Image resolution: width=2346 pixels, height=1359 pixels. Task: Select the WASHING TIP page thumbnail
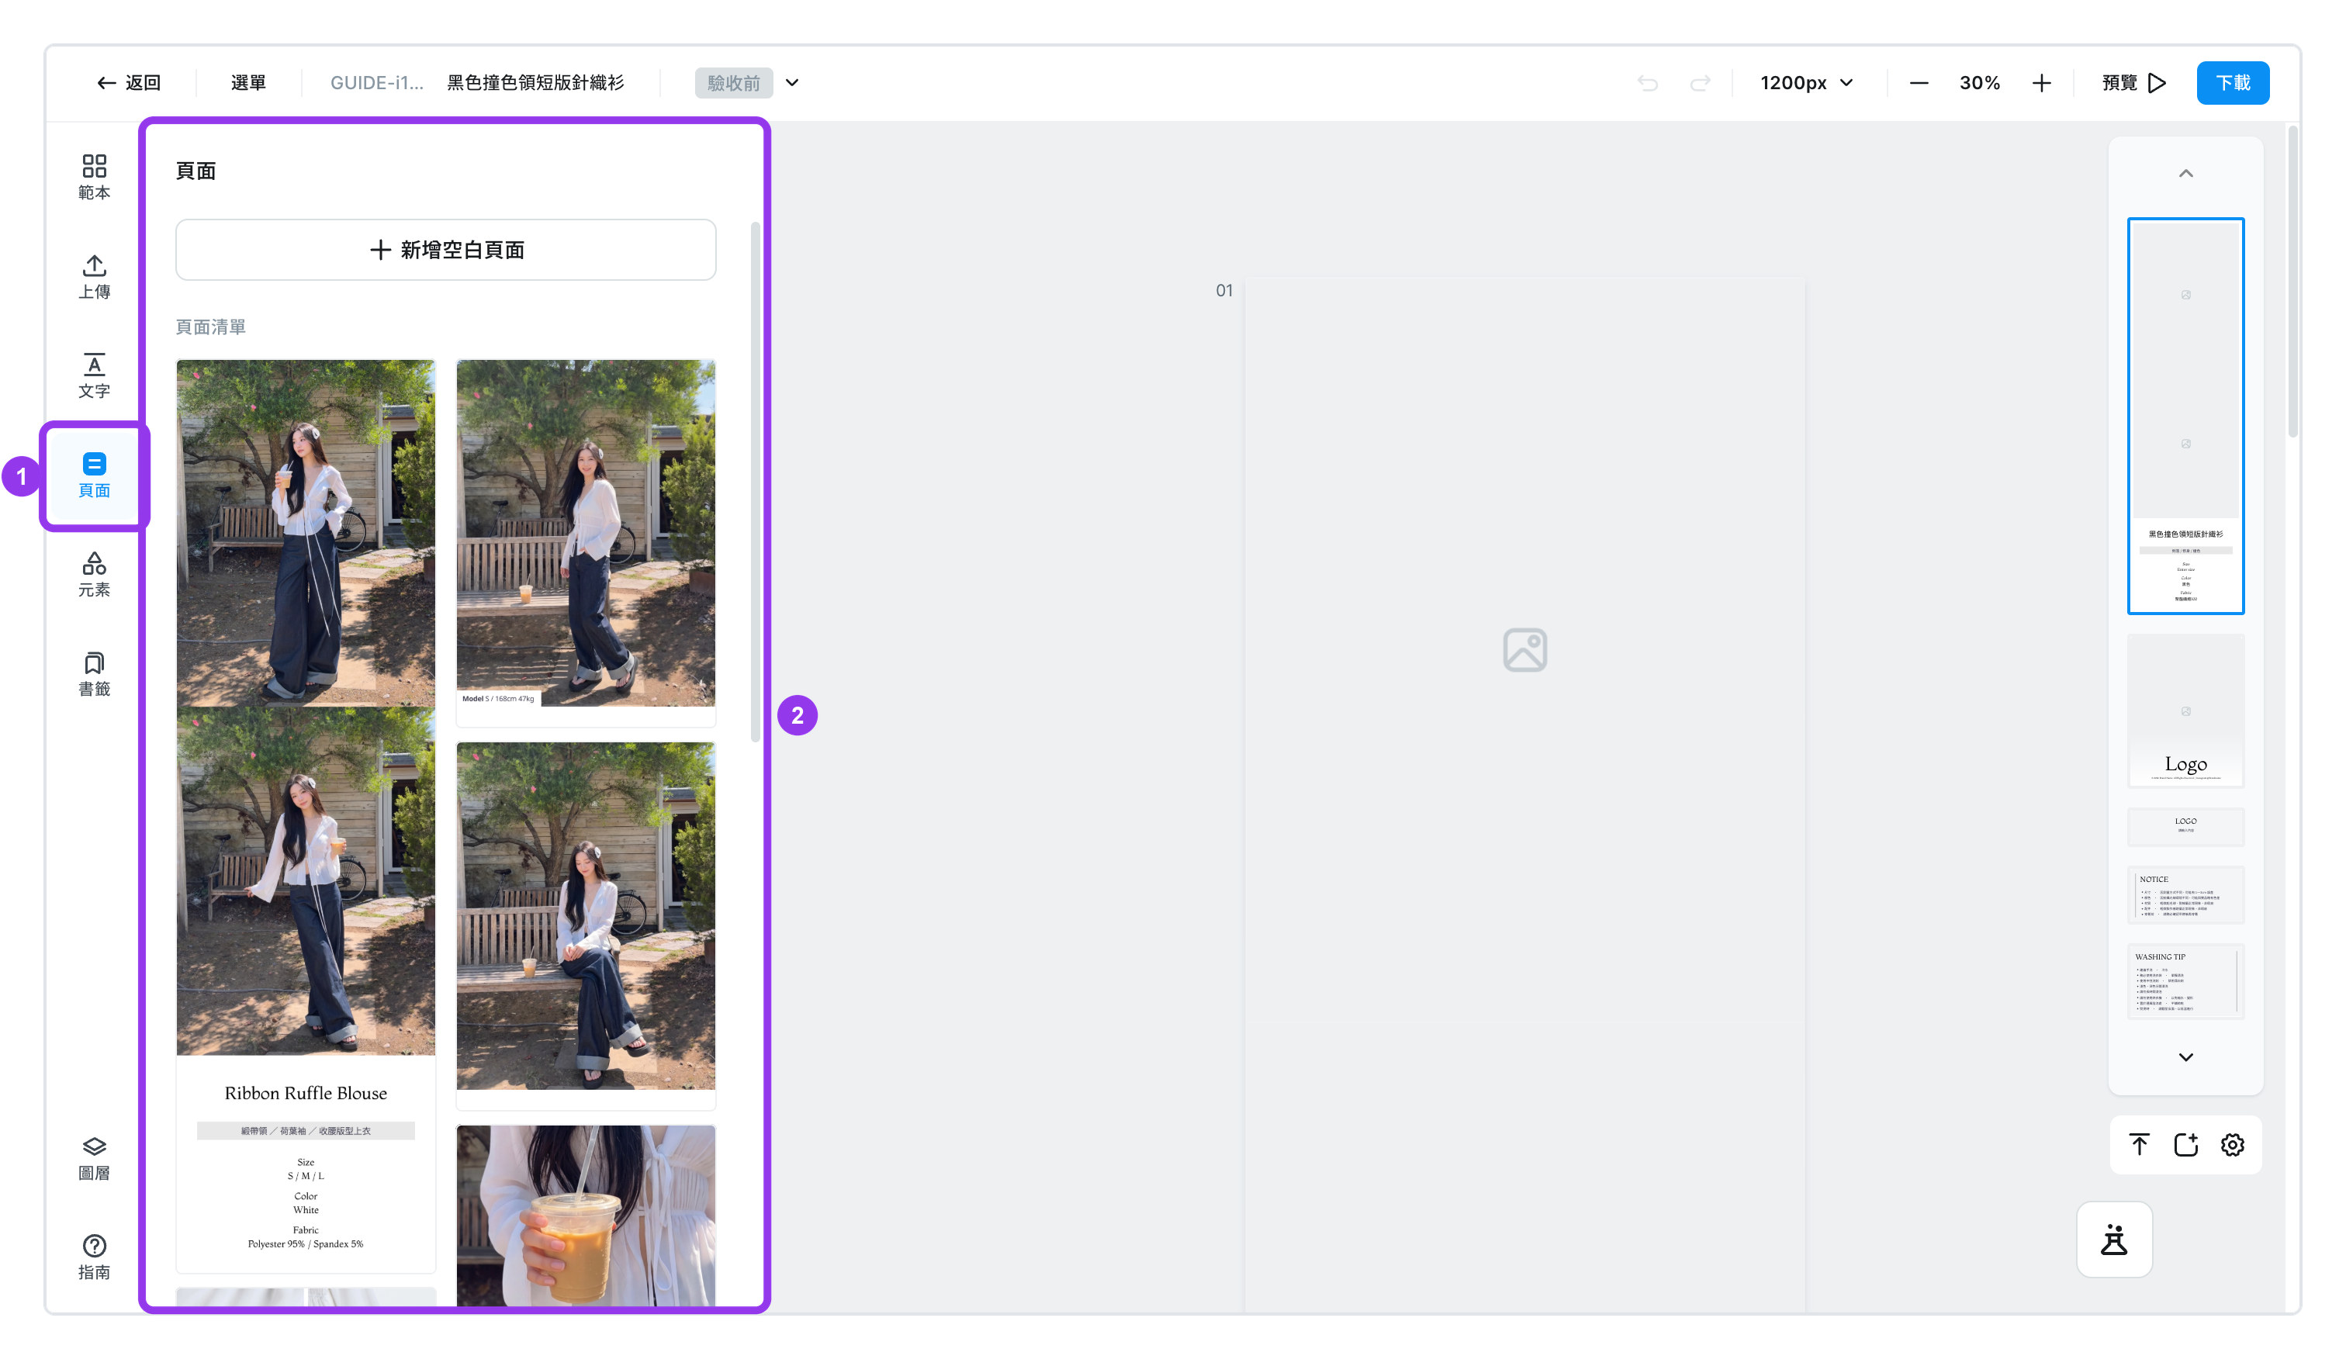point(2186,981)
